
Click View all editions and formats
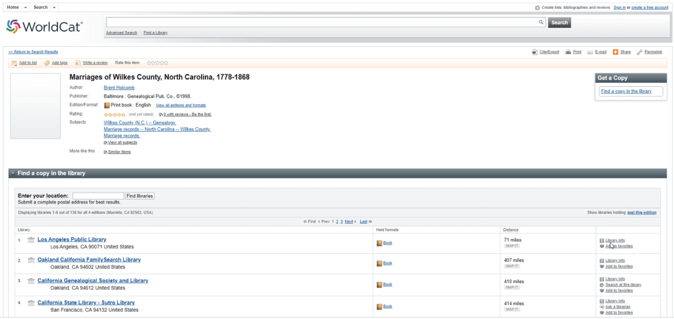click(181, 105)
